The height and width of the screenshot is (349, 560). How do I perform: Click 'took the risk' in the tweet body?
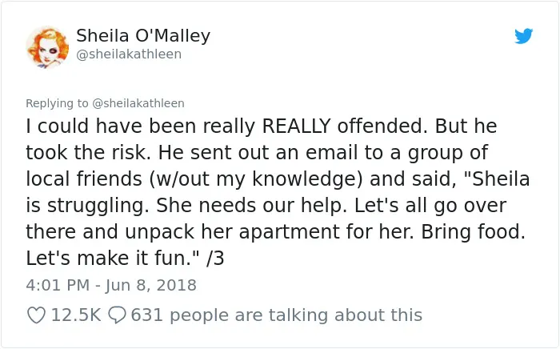[x=86, y=153]
